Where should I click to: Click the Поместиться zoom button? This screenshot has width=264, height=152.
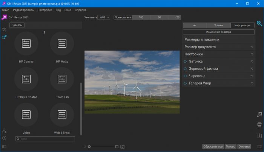tap(123, 17)
